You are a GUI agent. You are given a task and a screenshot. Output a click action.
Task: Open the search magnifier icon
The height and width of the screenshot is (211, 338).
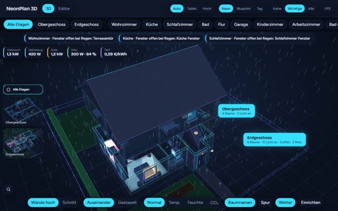8,189
